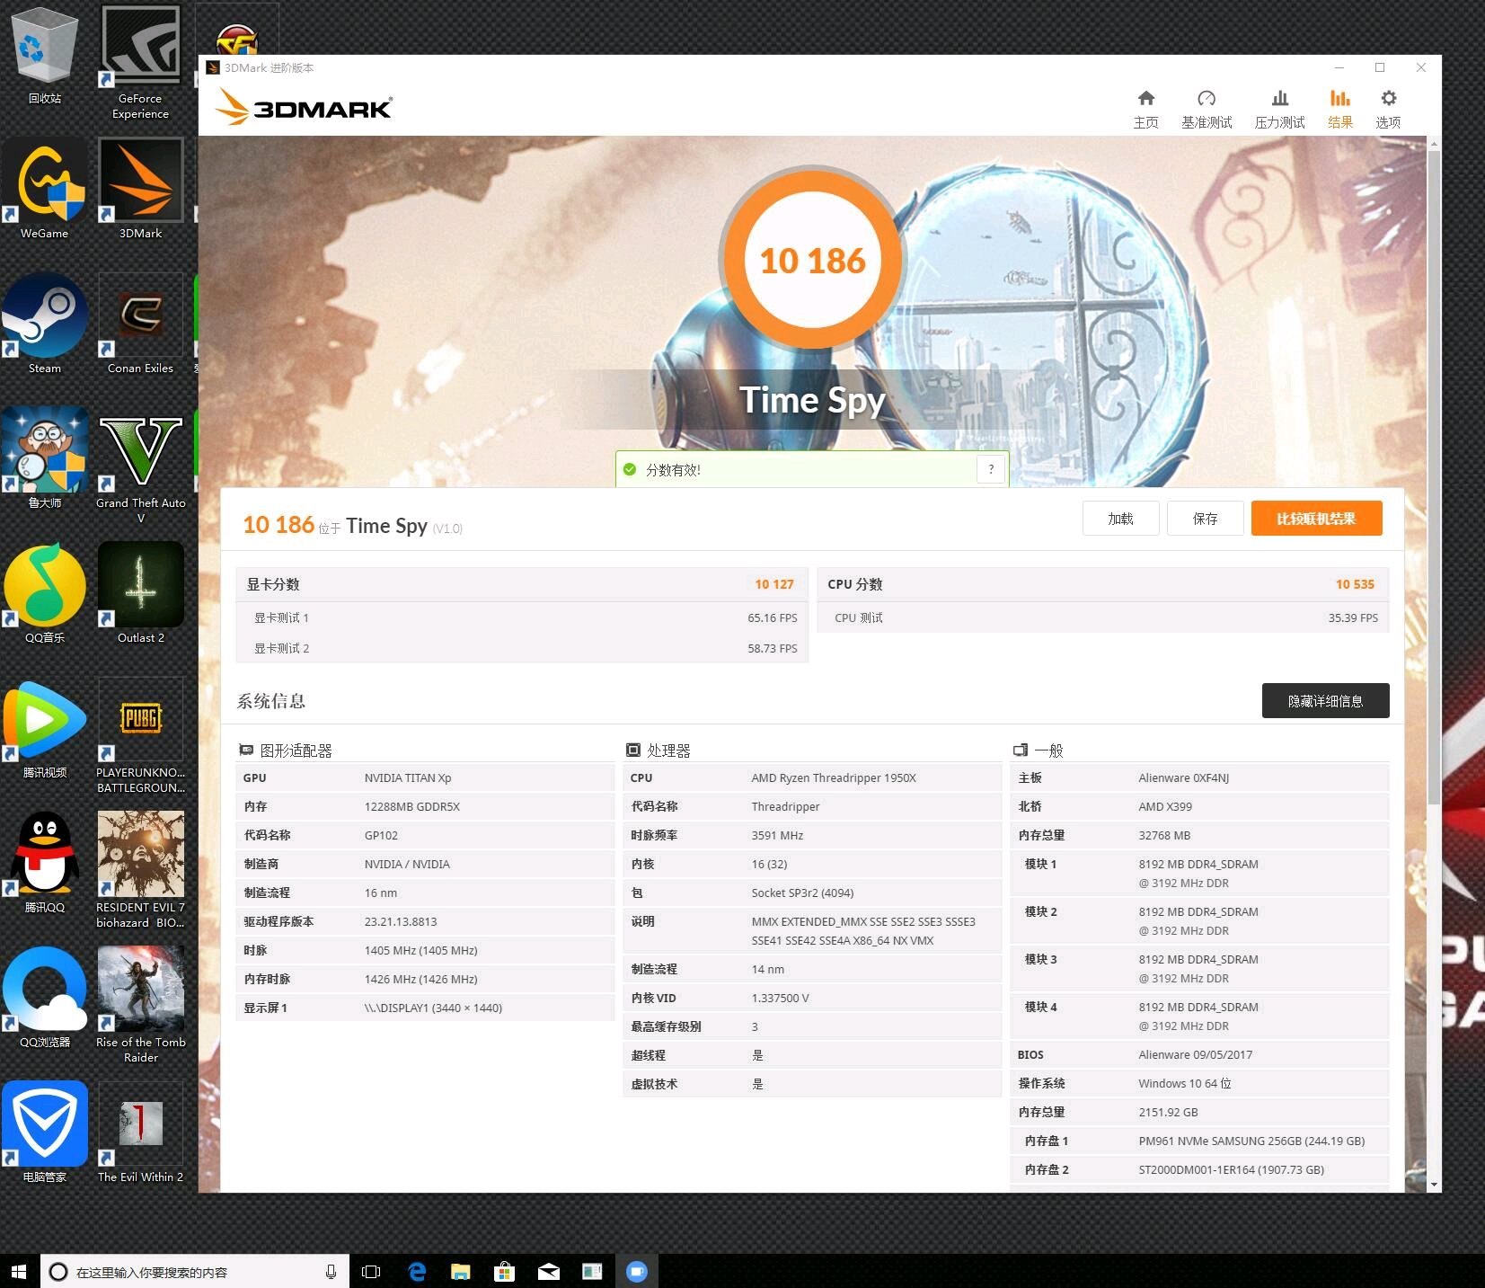This screenshot has width=1485, height=1288.
Task: Open Microsoft Edge from taskbar
Action: 417,1271
